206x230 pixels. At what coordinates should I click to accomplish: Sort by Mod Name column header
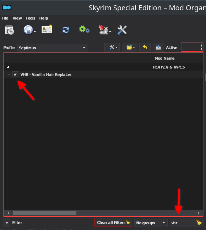point(164,58)
